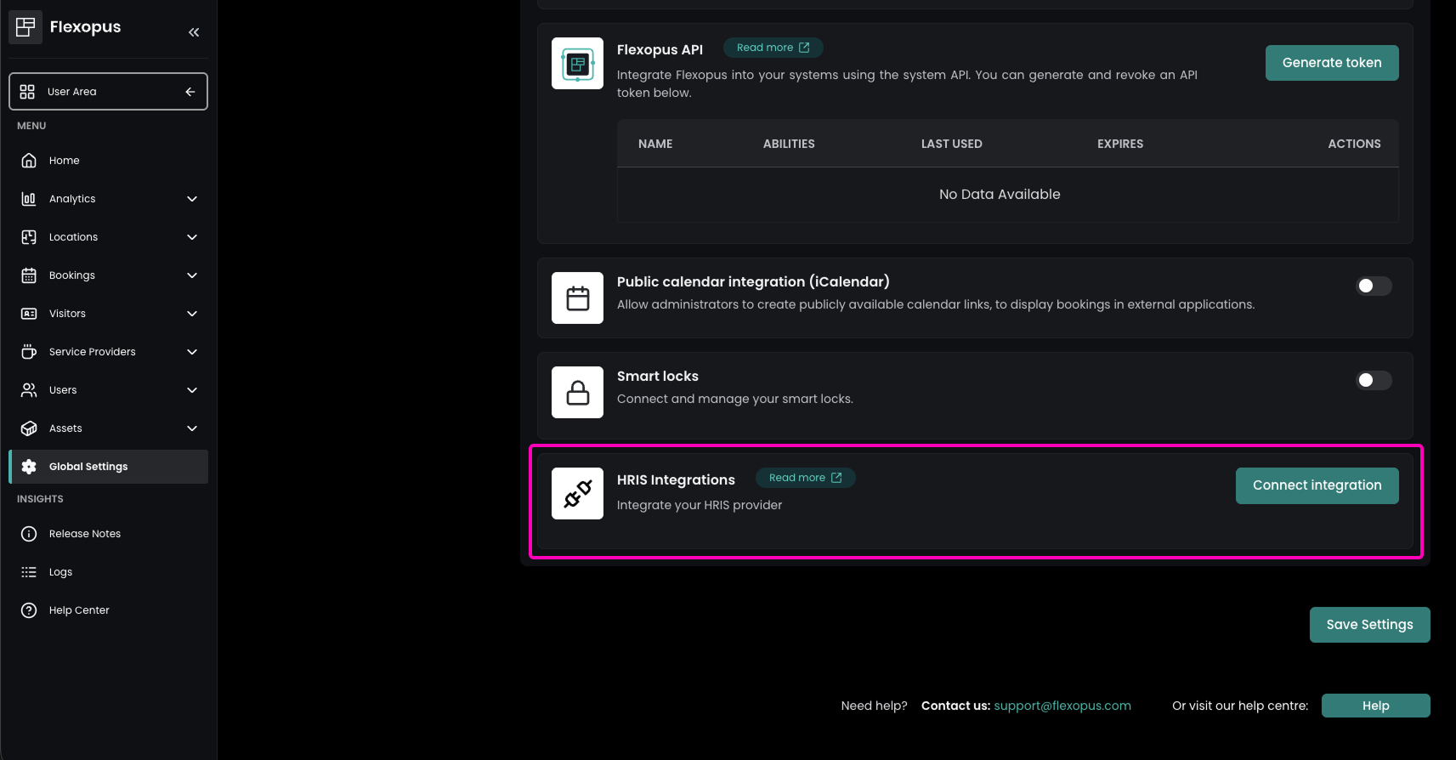Click Read more next to HRIS Integrations
1456x760 pixels.
click(804, 478)
